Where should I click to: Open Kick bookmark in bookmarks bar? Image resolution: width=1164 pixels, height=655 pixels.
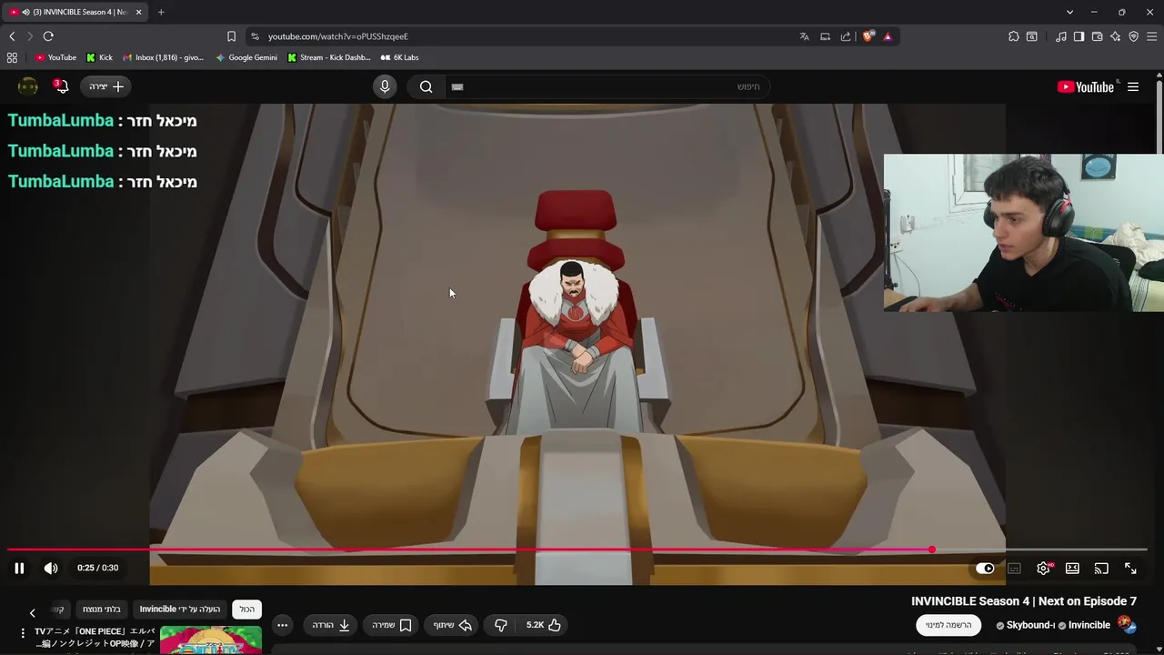[x=99, y=57]
